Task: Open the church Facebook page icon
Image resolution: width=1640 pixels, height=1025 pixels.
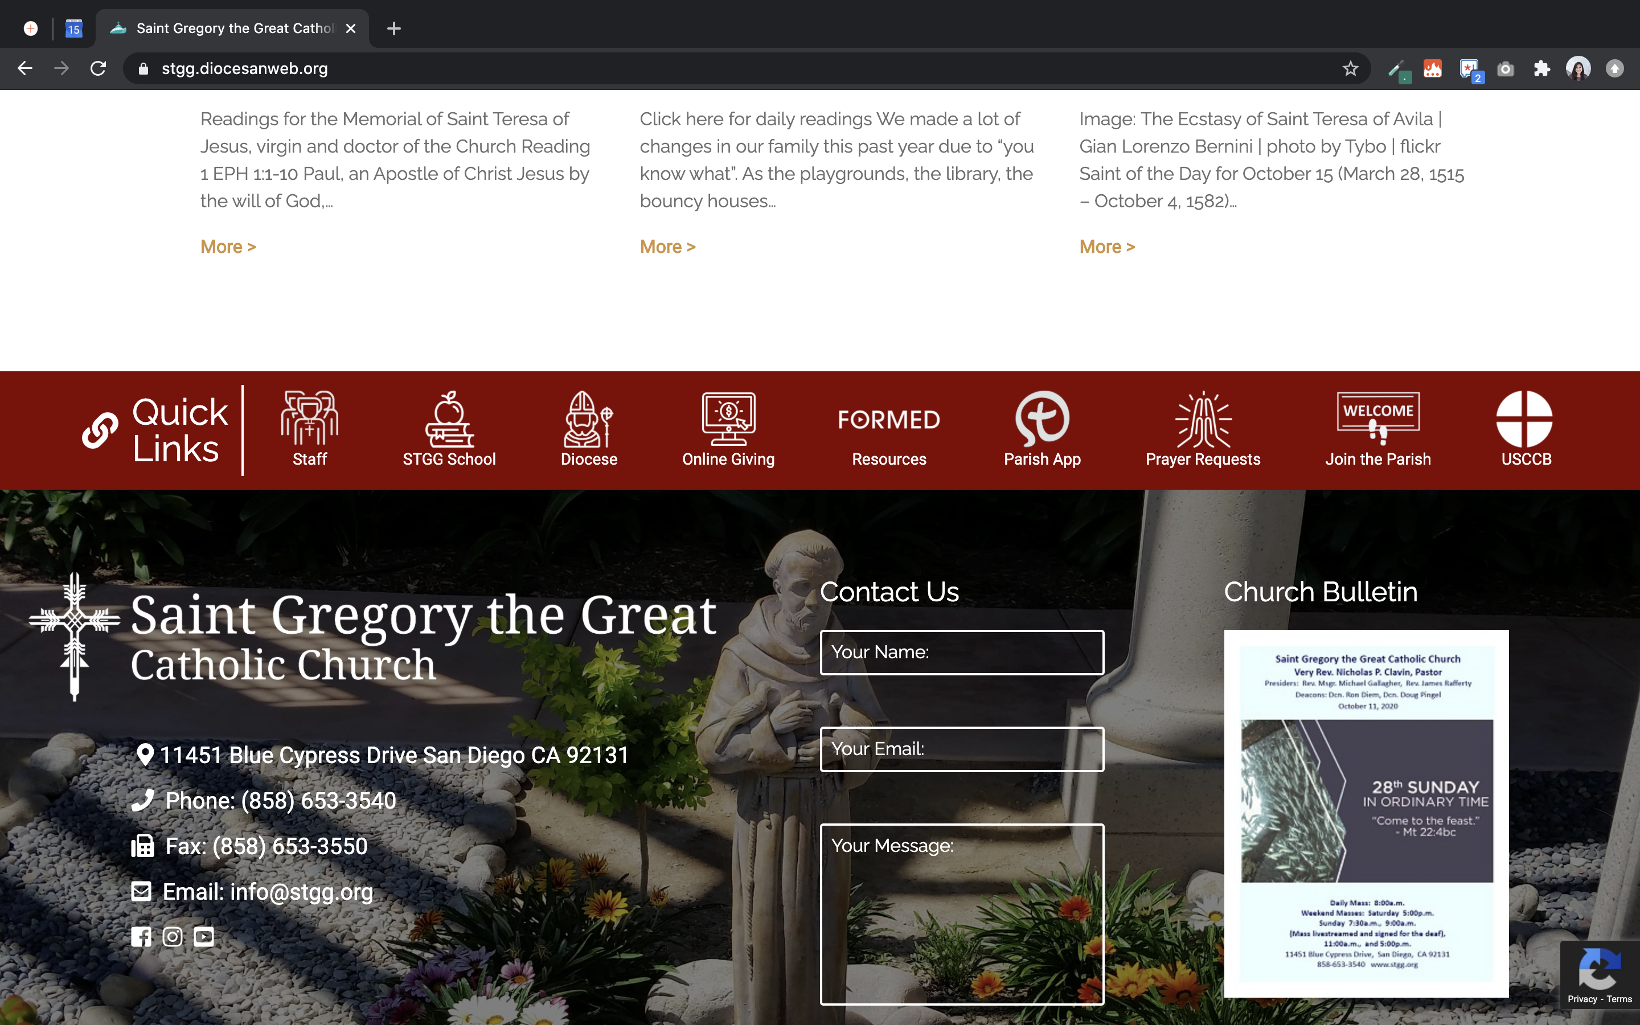Action: point(141,937)
